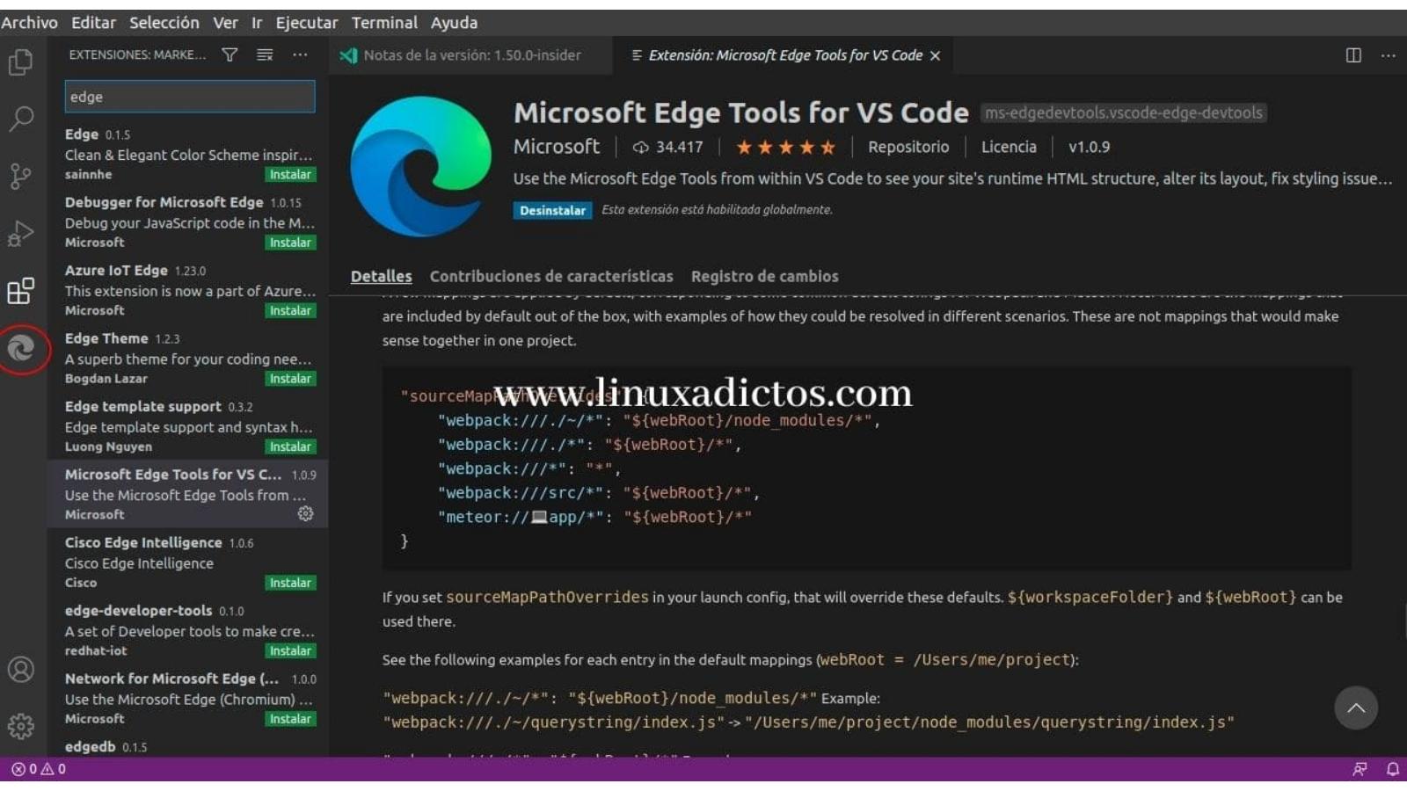Install Edge template support extension
1407x791 pixels.
[x=290, y=447]
